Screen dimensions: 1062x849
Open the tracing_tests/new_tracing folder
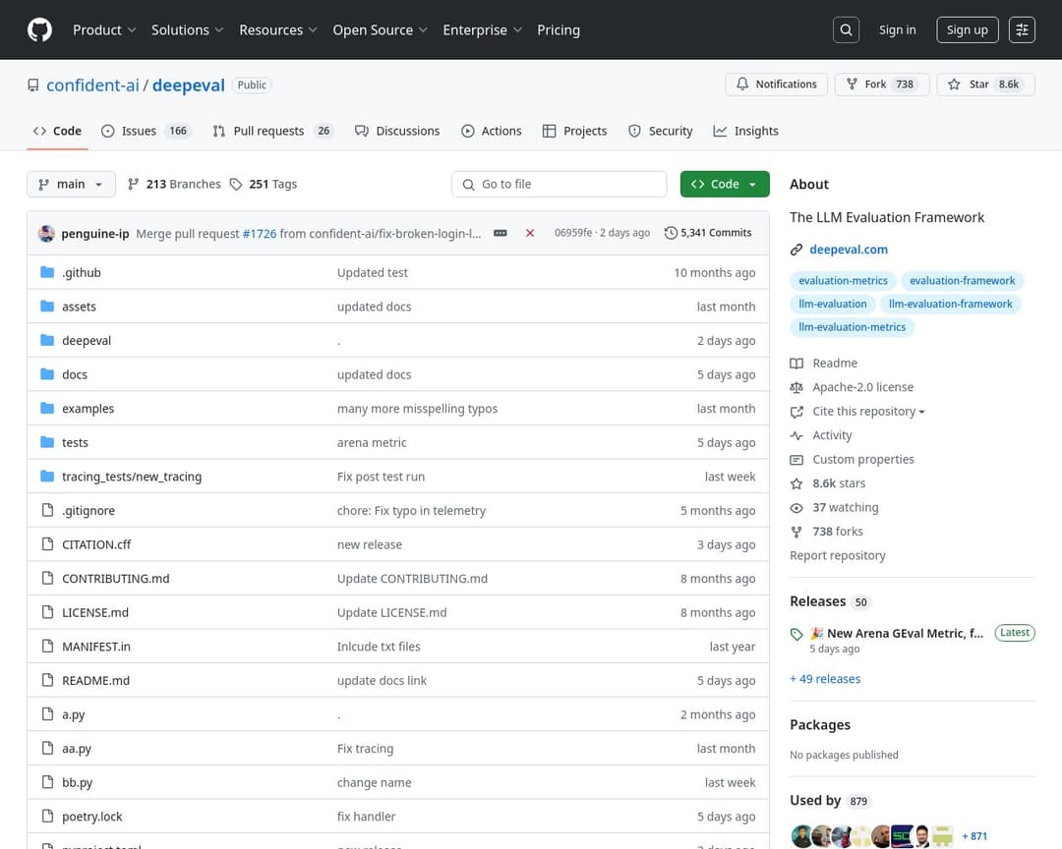132,477
